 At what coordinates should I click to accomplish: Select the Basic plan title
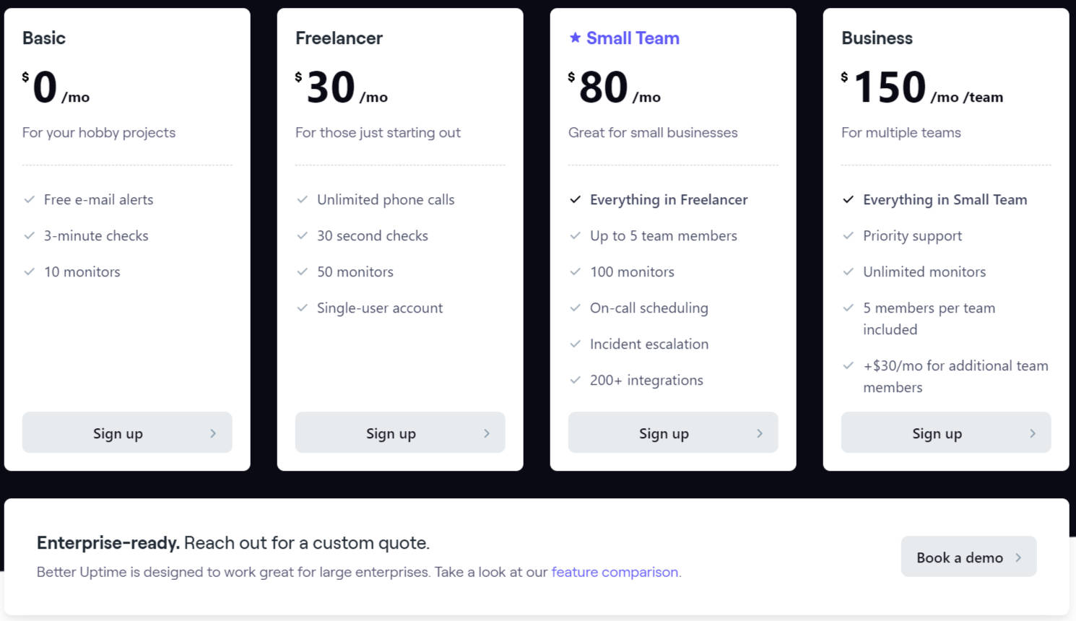pyautogui.click(x=43, y=38)
